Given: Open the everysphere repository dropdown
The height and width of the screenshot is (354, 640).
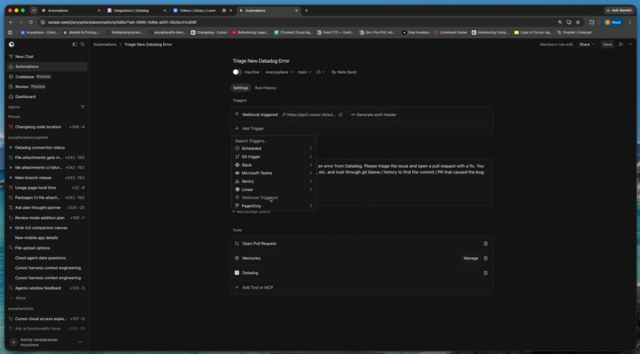Looking at the screenshot, I should (279, 72).
